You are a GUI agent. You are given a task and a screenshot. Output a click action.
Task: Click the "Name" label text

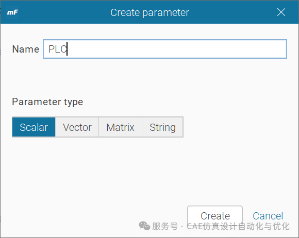point(26,49)
